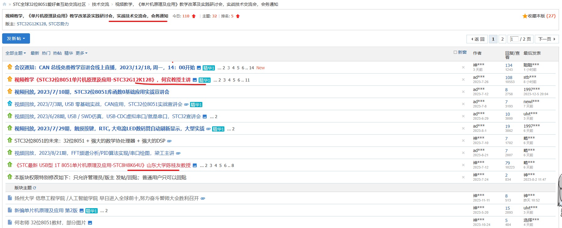This screenshot has width=562, height=228.
Task: Jump to page 8 of STC8H8K64U thread
Action: (233, 165)
